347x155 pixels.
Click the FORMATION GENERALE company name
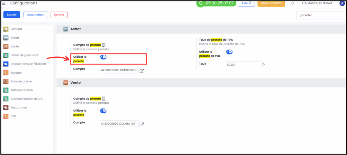(317, 3)
